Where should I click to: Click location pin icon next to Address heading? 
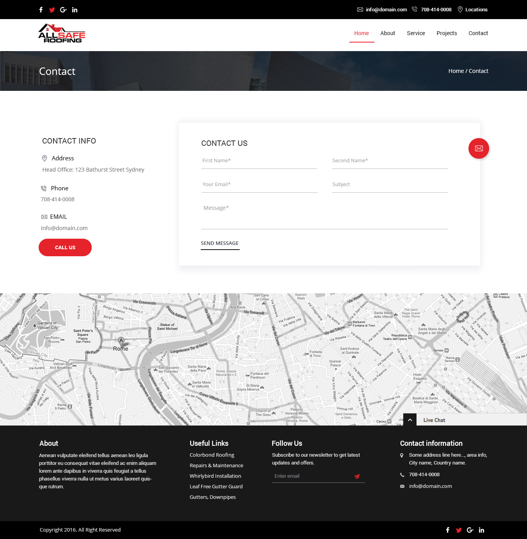pos(45,158)
